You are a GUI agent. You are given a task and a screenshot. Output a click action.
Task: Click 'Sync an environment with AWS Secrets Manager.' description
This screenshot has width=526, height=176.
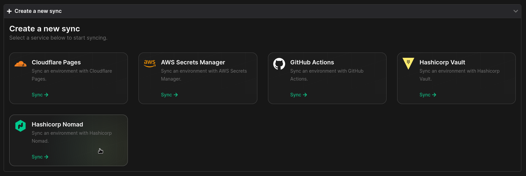[204, 75]
